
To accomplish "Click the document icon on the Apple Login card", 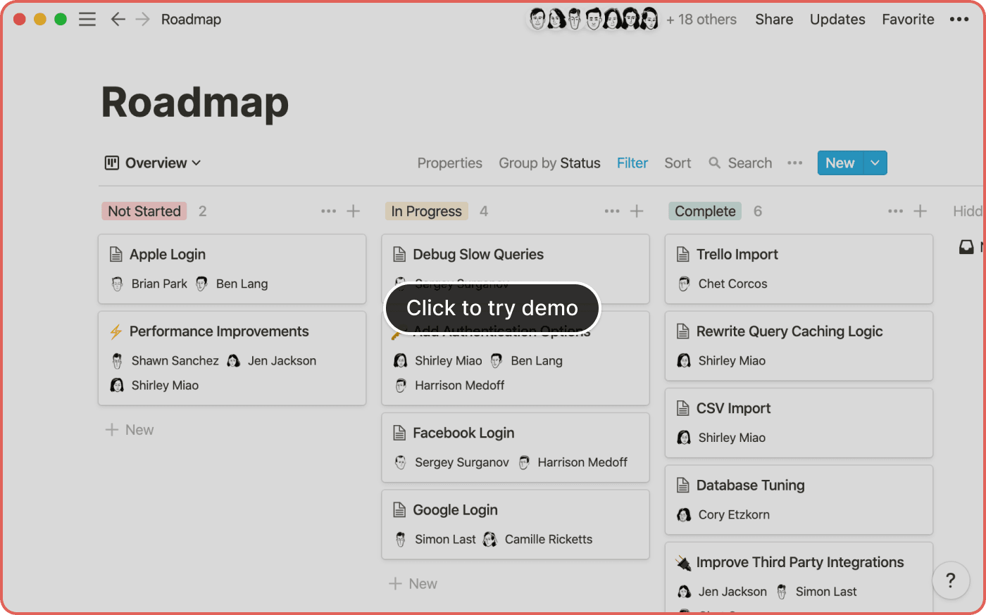I will [117, 254].
